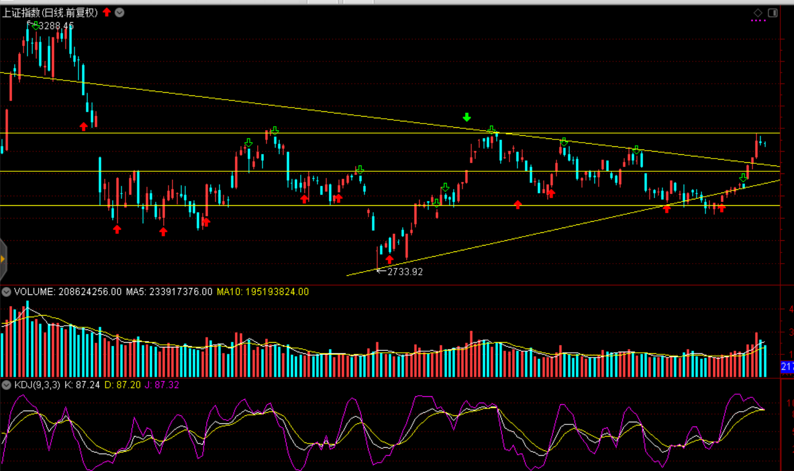Select the 上证指数(日线.前复权) chart title
Screen dimensions: 794x471
point(50,12)
